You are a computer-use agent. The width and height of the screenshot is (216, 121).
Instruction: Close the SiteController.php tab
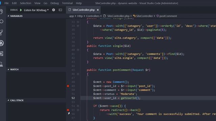pyautogui.click(x=98, y=10)
